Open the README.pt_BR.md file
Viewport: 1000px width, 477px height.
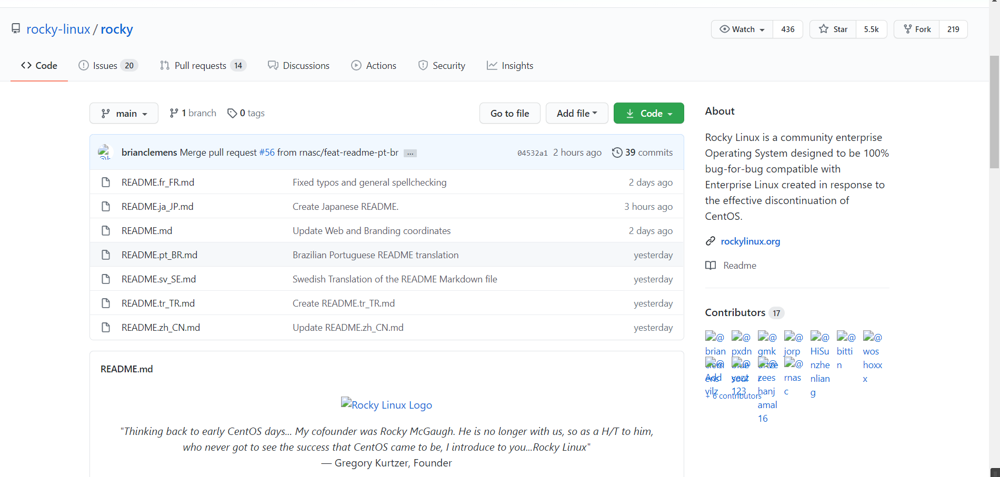point(159,255)
